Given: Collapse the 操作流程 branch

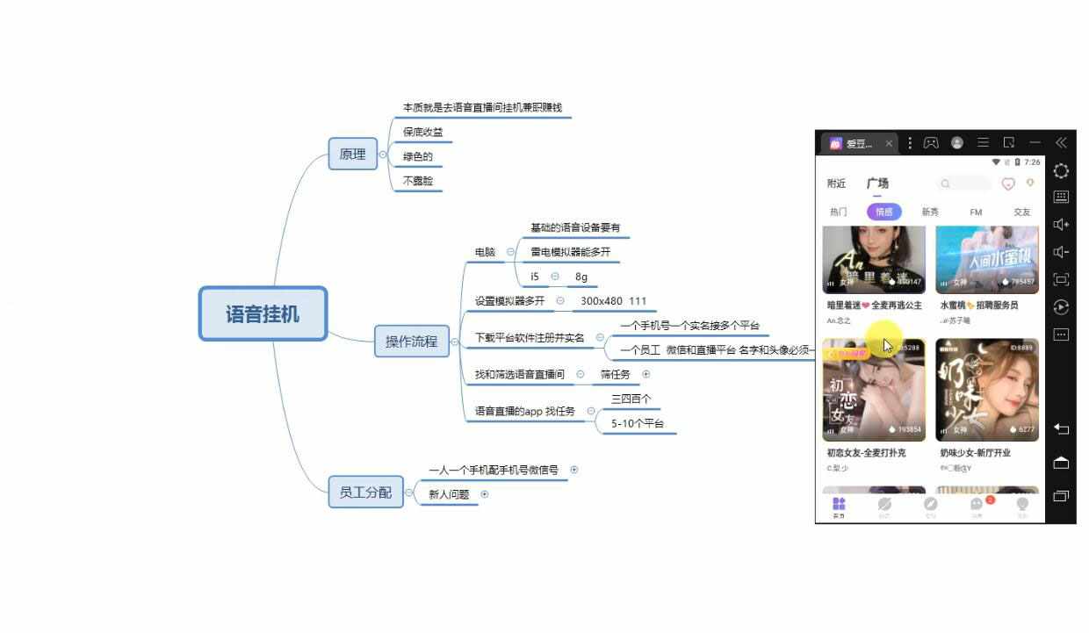Looking at the screenshot, I should pyautogui.click(x=454, y=342).
